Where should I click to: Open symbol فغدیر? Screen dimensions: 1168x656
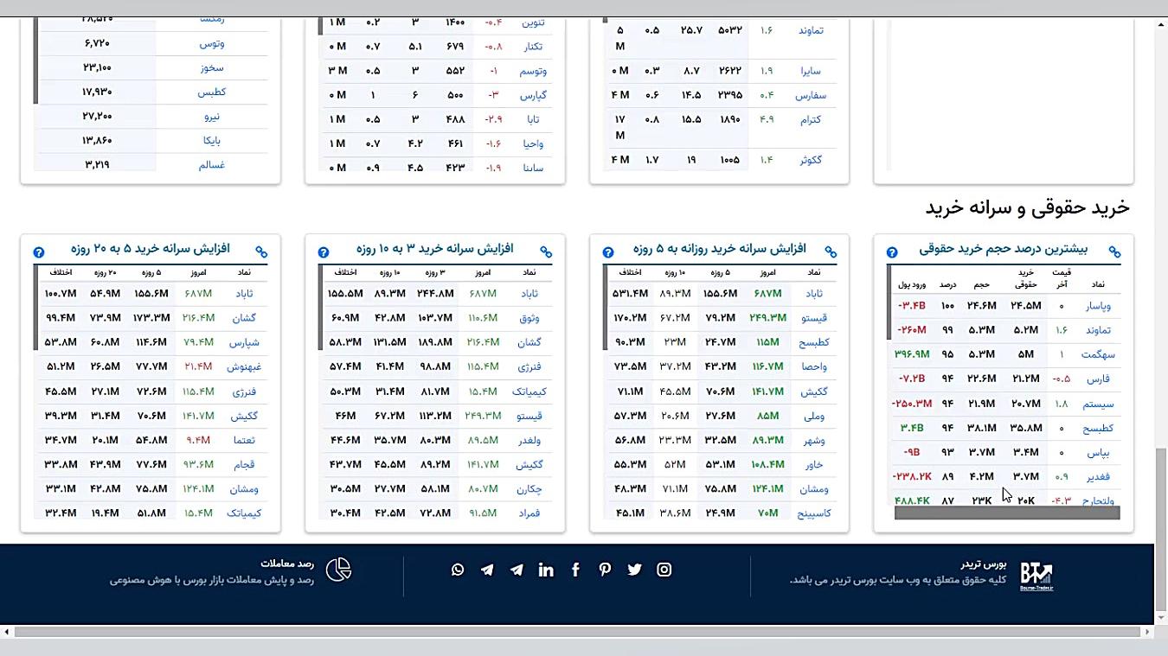pyautogui.click(x=1098, y=476)
